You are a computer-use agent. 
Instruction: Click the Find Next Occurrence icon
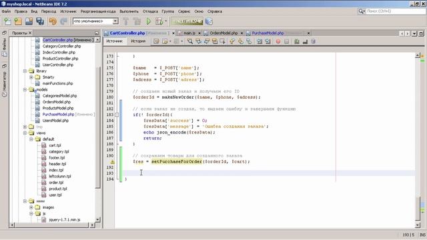[x=207, y=41]
